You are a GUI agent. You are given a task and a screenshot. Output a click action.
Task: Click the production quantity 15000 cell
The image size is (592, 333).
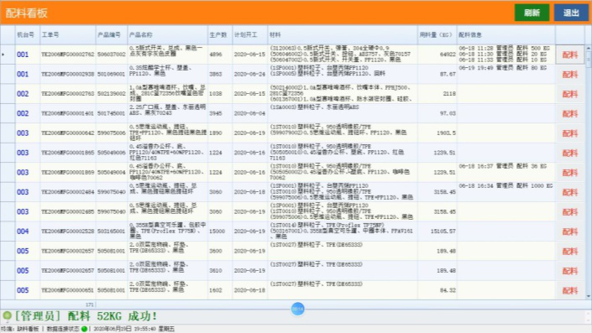tap(220, 232)
